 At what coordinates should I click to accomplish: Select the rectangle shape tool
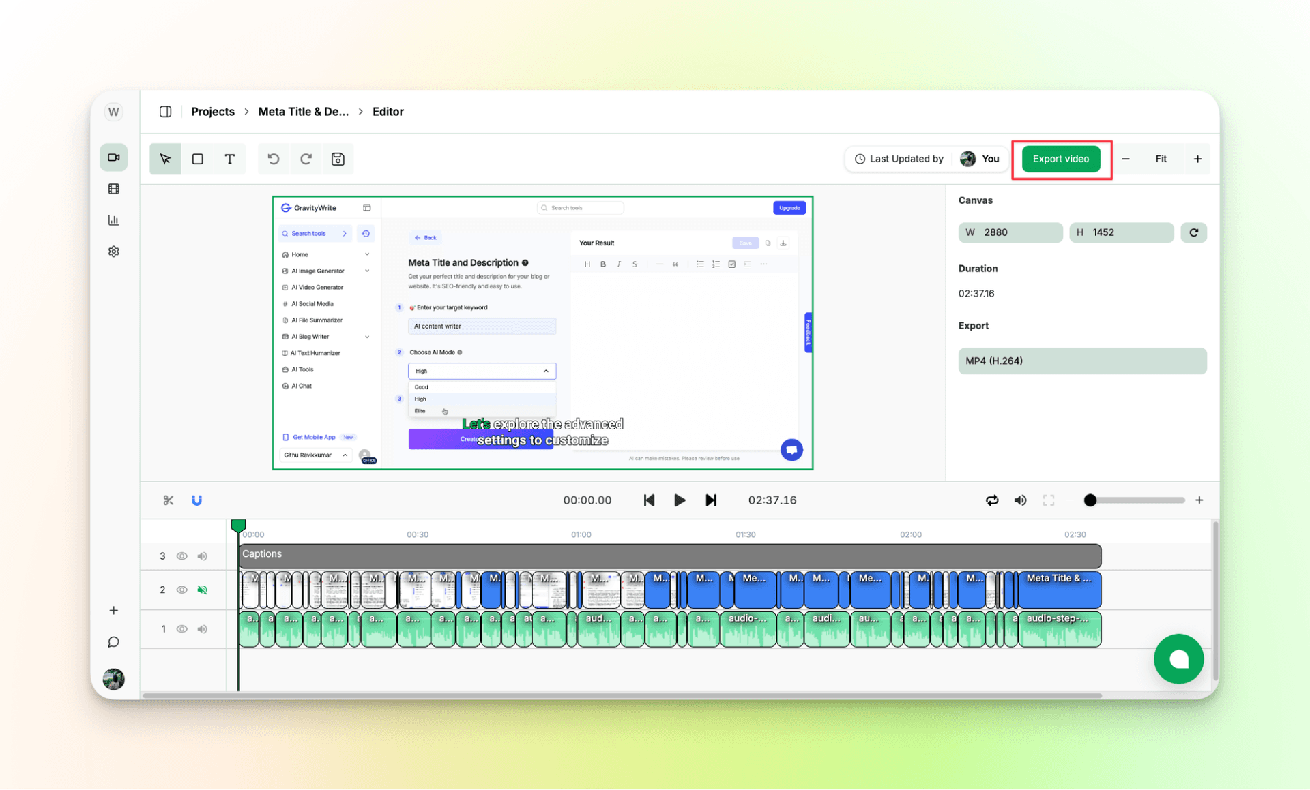click(197, 159)
